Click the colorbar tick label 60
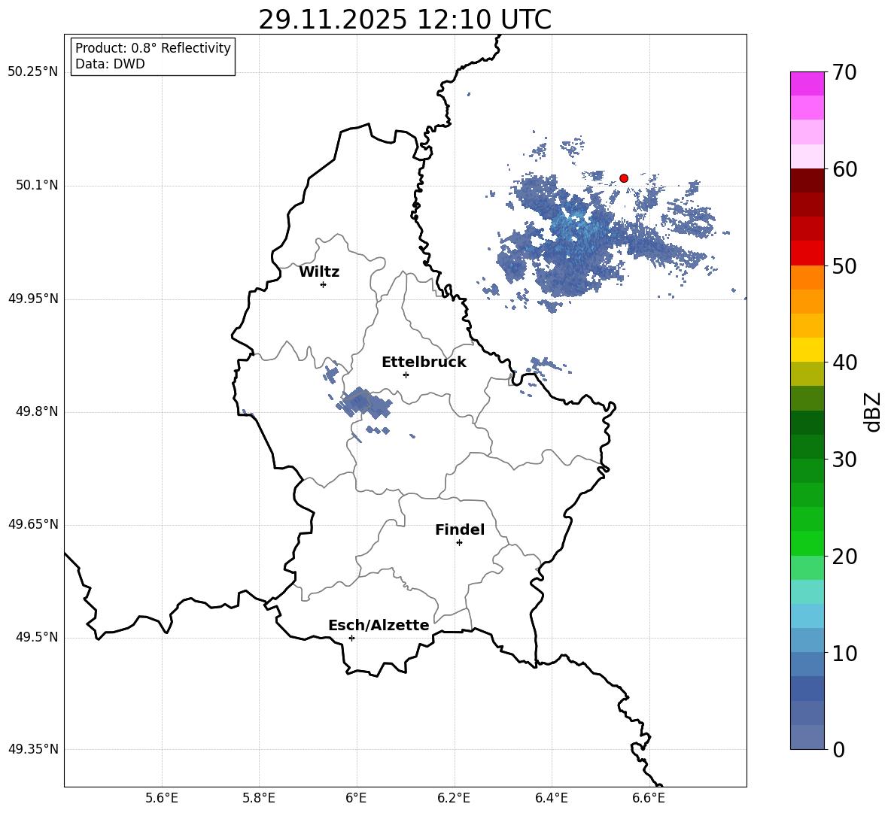The width and height of the screenshot is (891, 813). click(x=844, y=169)
